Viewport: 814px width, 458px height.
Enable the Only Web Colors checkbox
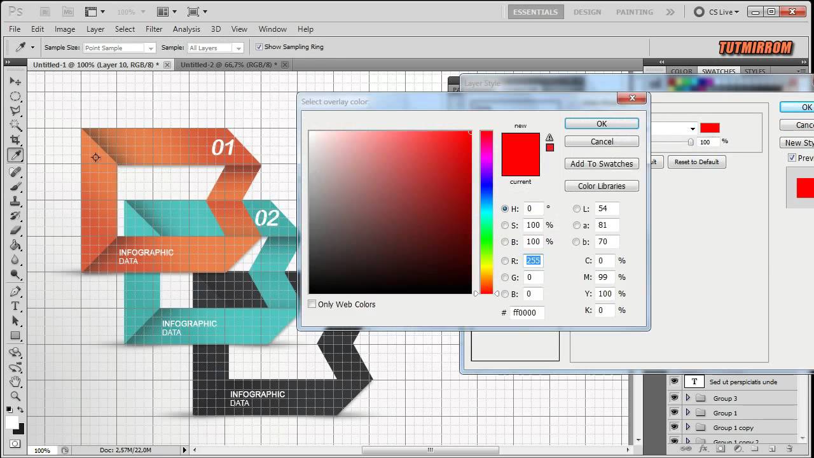tap(312, 304)
